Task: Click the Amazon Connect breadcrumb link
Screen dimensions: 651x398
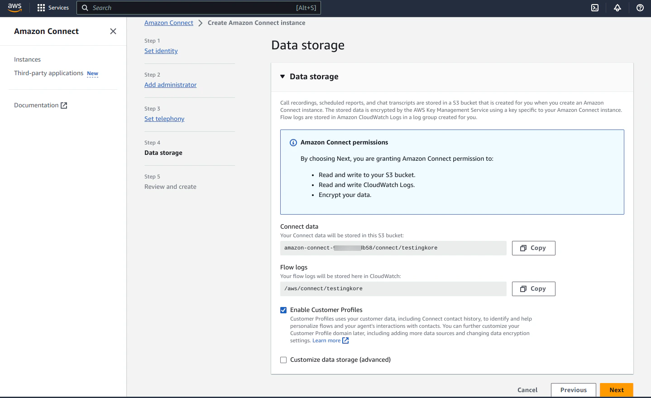Action: [x=168, y=23]
